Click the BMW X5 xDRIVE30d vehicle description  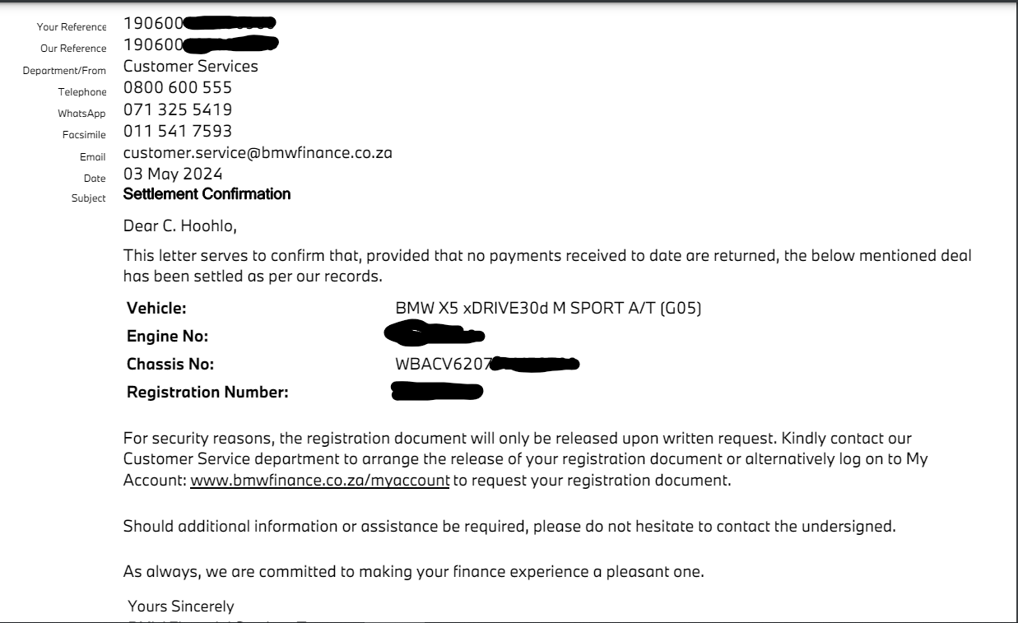coord(548,309)
